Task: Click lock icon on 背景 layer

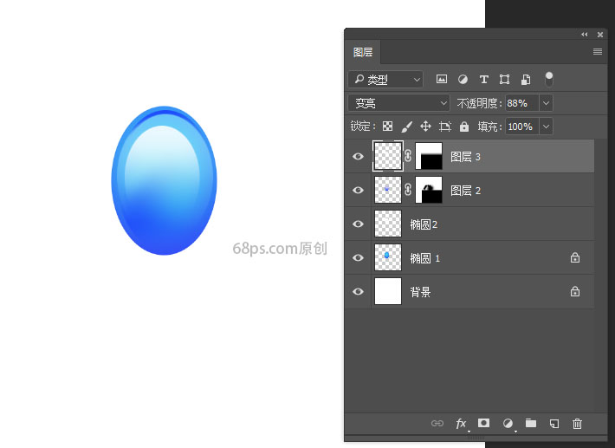Action: [x=575, y=291]
